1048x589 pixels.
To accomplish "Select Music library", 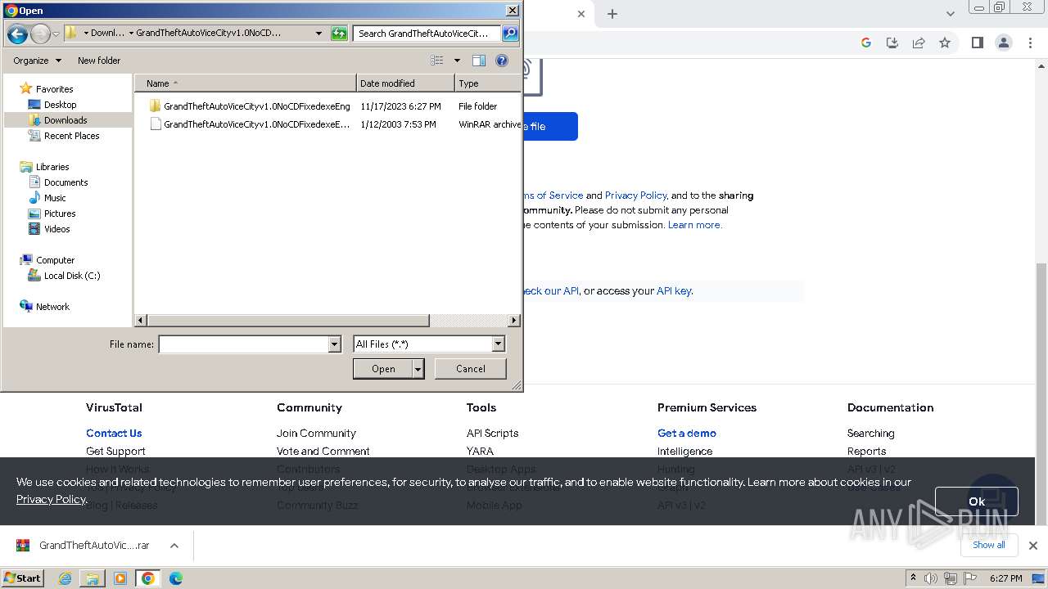I will 55,198.
